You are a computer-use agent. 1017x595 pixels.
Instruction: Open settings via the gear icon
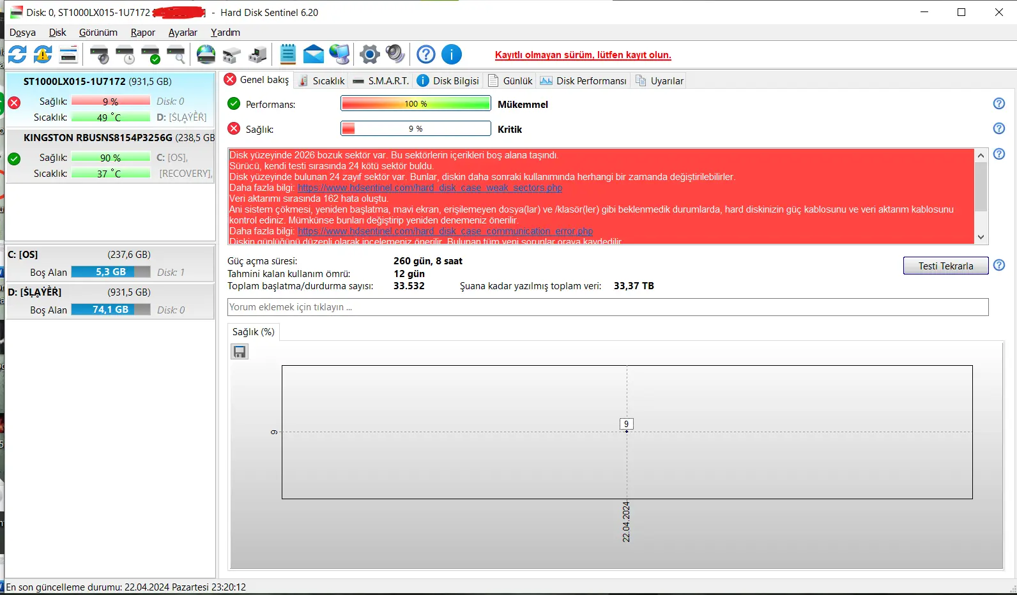coord(370,54)
